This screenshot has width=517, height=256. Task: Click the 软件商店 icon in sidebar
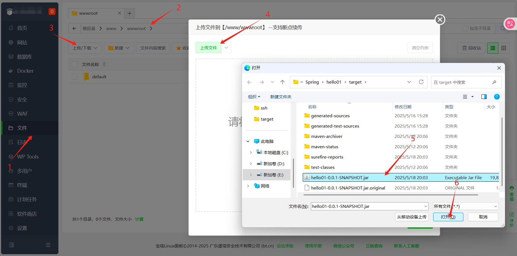(11, 214)
